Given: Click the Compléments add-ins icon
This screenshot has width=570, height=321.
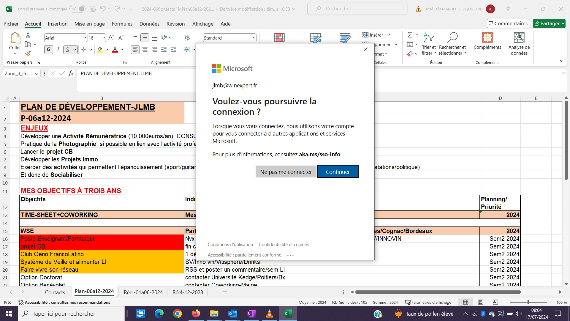Looking at the screenshot, I should (x=487, y=38).
